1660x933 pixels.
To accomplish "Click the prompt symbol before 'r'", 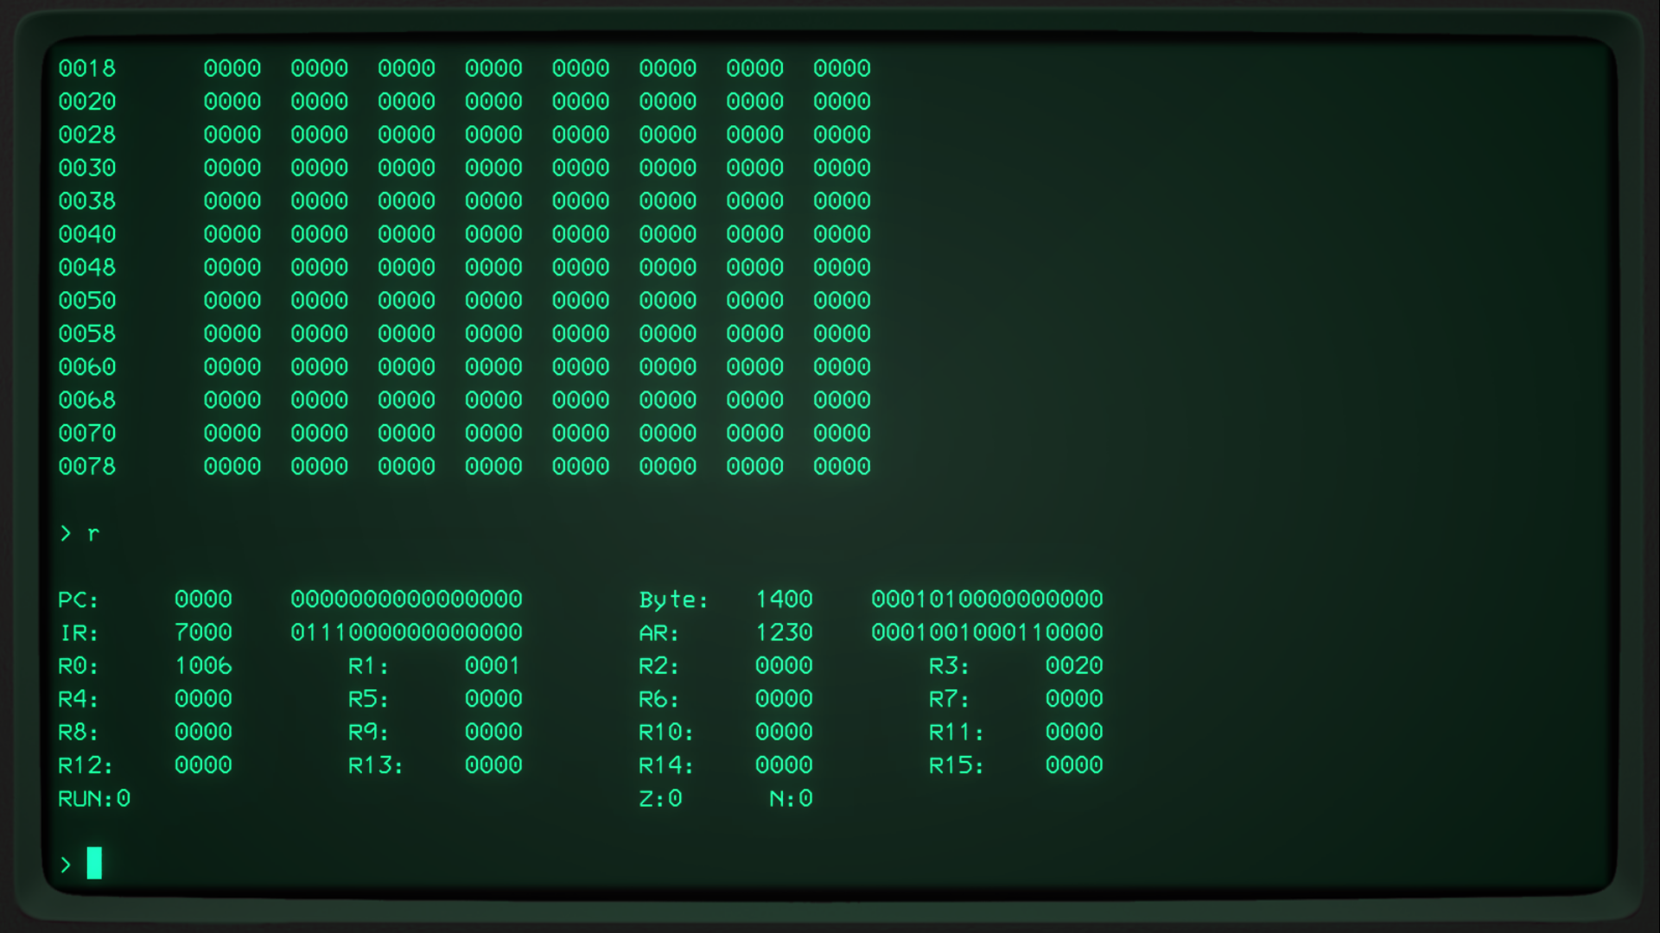I will click(x=66, y=534).
